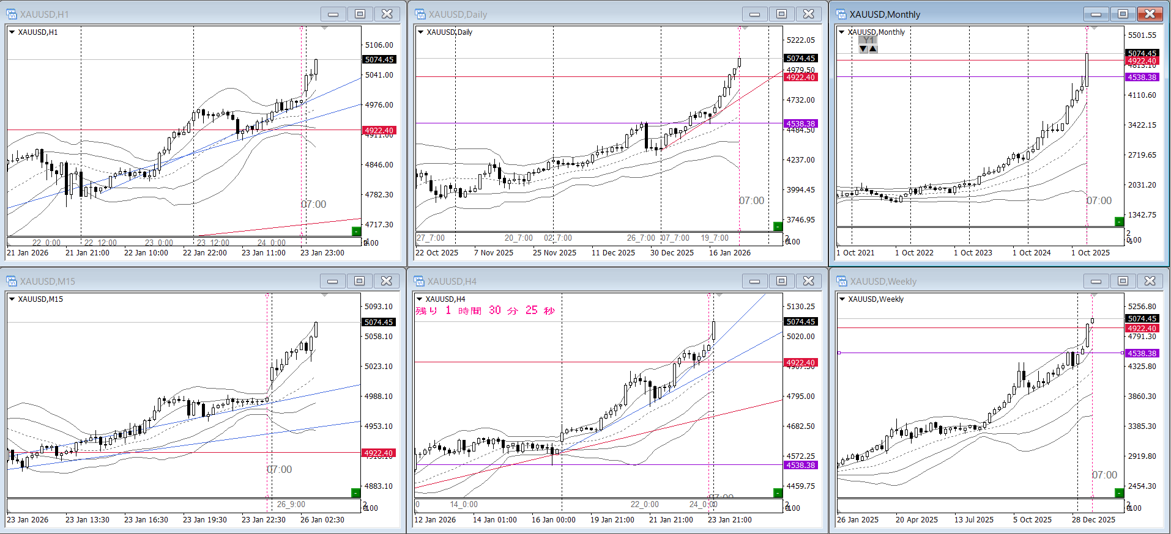
Task: Expand the XAUUSD,H1 chart dropdown triangle
Action: (12, 32)
